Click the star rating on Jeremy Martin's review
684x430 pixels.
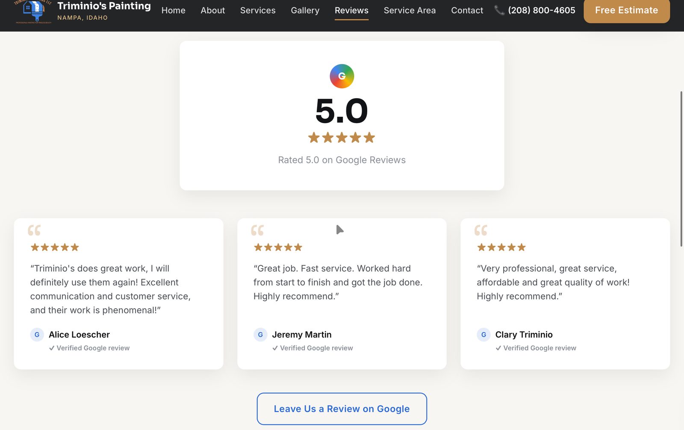278,247
